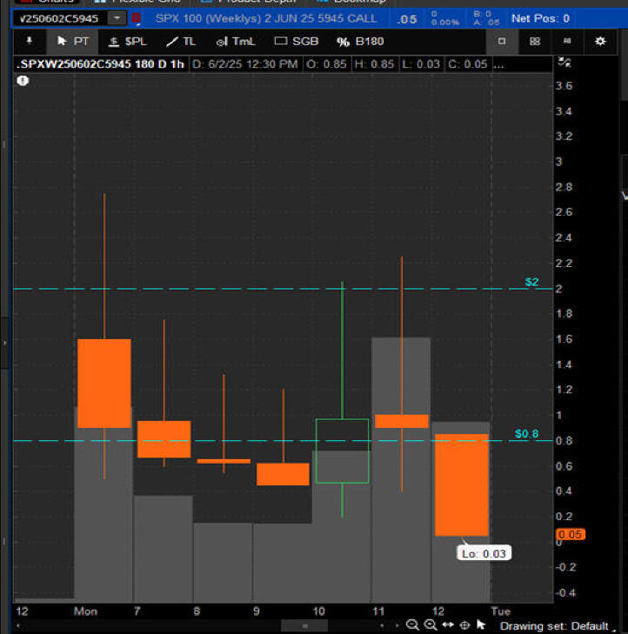Click the horizontal chart scrollbar handle
628x634 pixels.
pos(304,625)
